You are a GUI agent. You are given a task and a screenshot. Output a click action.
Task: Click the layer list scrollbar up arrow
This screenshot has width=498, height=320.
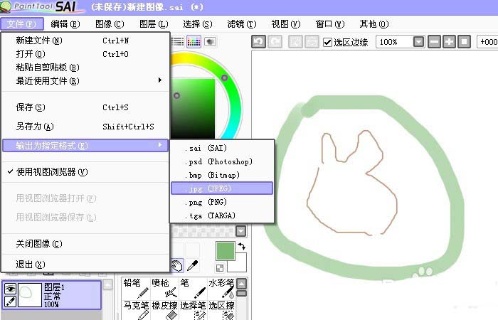[107, 284]
